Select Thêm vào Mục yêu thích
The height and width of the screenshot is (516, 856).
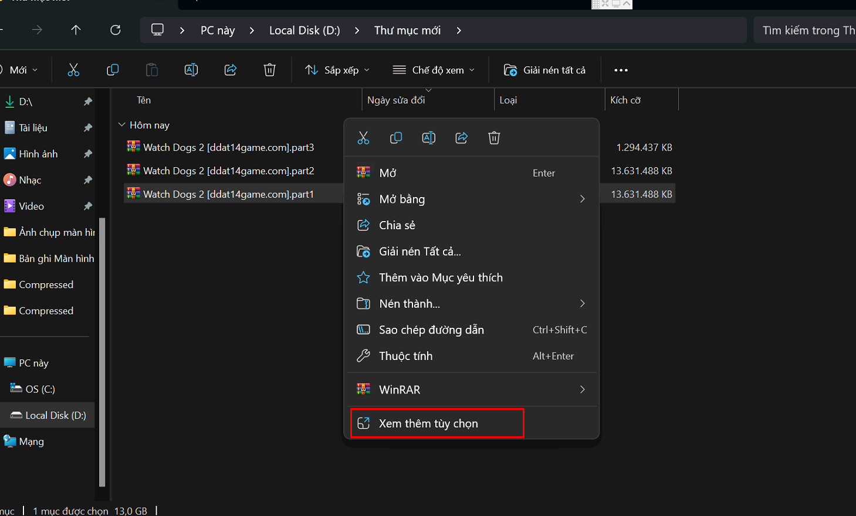(472, 277)
